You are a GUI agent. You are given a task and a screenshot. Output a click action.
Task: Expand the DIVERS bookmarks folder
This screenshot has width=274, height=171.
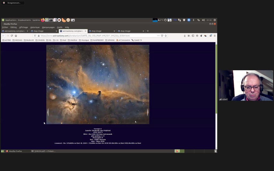(x=40, y=40)
